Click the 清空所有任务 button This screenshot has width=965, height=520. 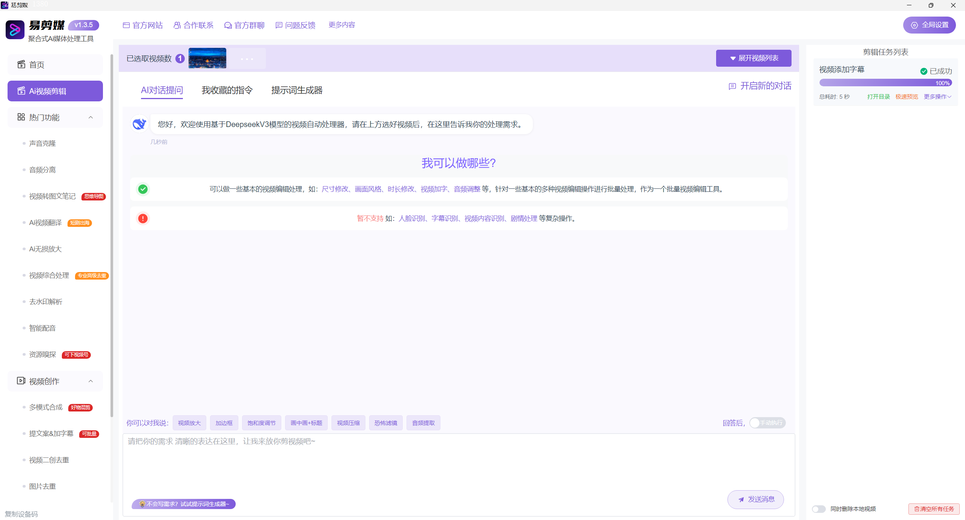tap(934, 509)
